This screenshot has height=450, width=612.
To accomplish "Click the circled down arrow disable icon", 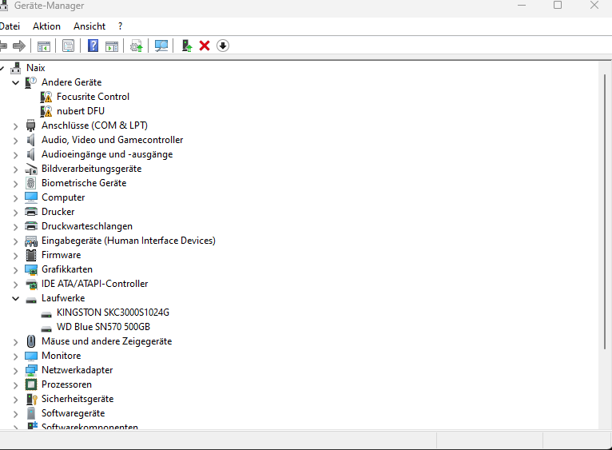I will 223,46.
